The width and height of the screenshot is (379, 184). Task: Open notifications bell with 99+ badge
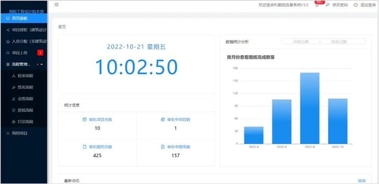tap(317, 5)
